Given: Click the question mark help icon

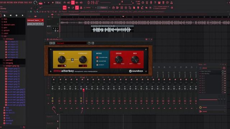Looking at the screenshot, I should coord(155,3).
